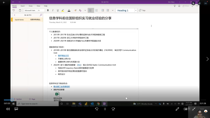Open the 联合国工业发展组织 hyperlink
Image resolution: width=210 pixels, height=118 pixels.
62,87
